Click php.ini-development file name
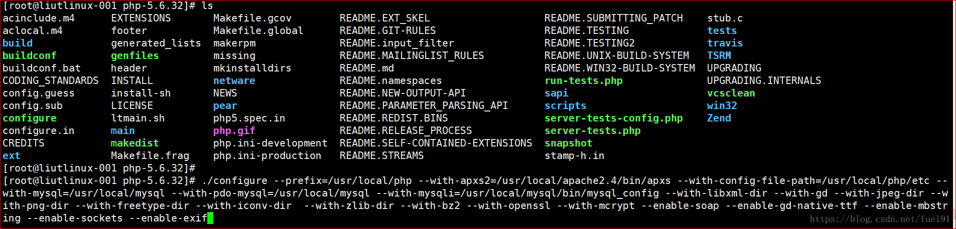The width and height of the screenshot is (956, 229). (270, 143)
